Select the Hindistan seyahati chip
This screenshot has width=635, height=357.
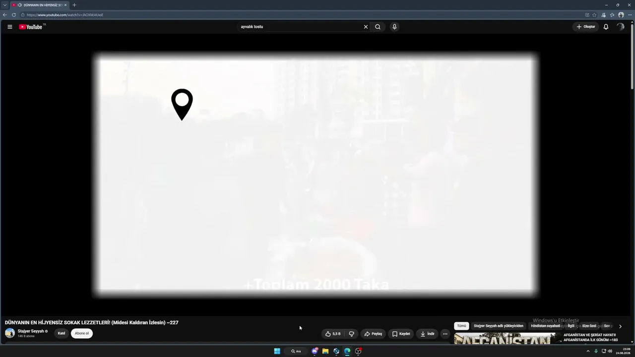[545, 326]
